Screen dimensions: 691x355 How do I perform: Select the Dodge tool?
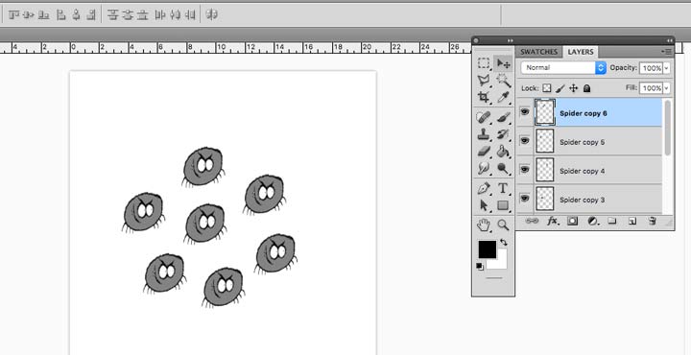coord(503,168)
